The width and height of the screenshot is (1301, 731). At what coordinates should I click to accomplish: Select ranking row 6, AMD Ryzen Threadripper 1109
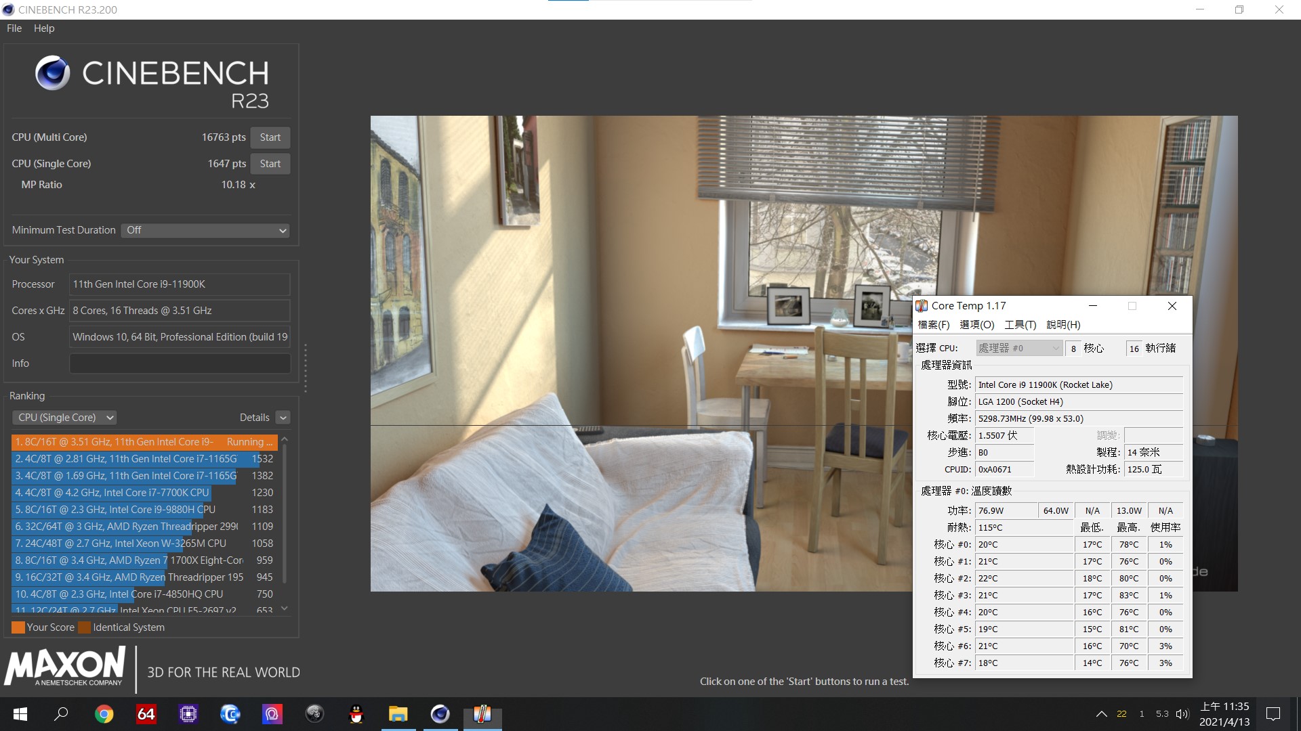pyautogui.click(x=144, y=527)
